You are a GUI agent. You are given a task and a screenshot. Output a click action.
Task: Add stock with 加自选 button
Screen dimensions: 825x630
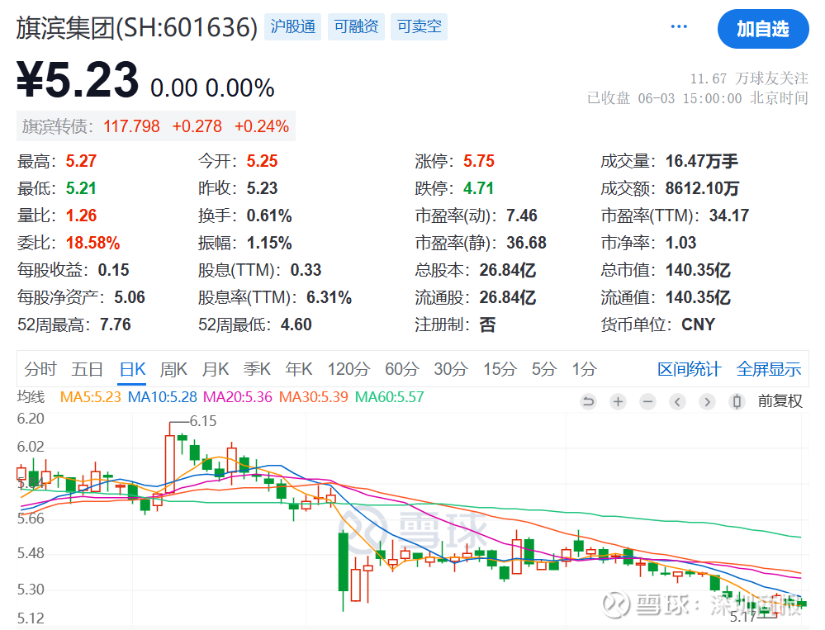coord(763,29)
